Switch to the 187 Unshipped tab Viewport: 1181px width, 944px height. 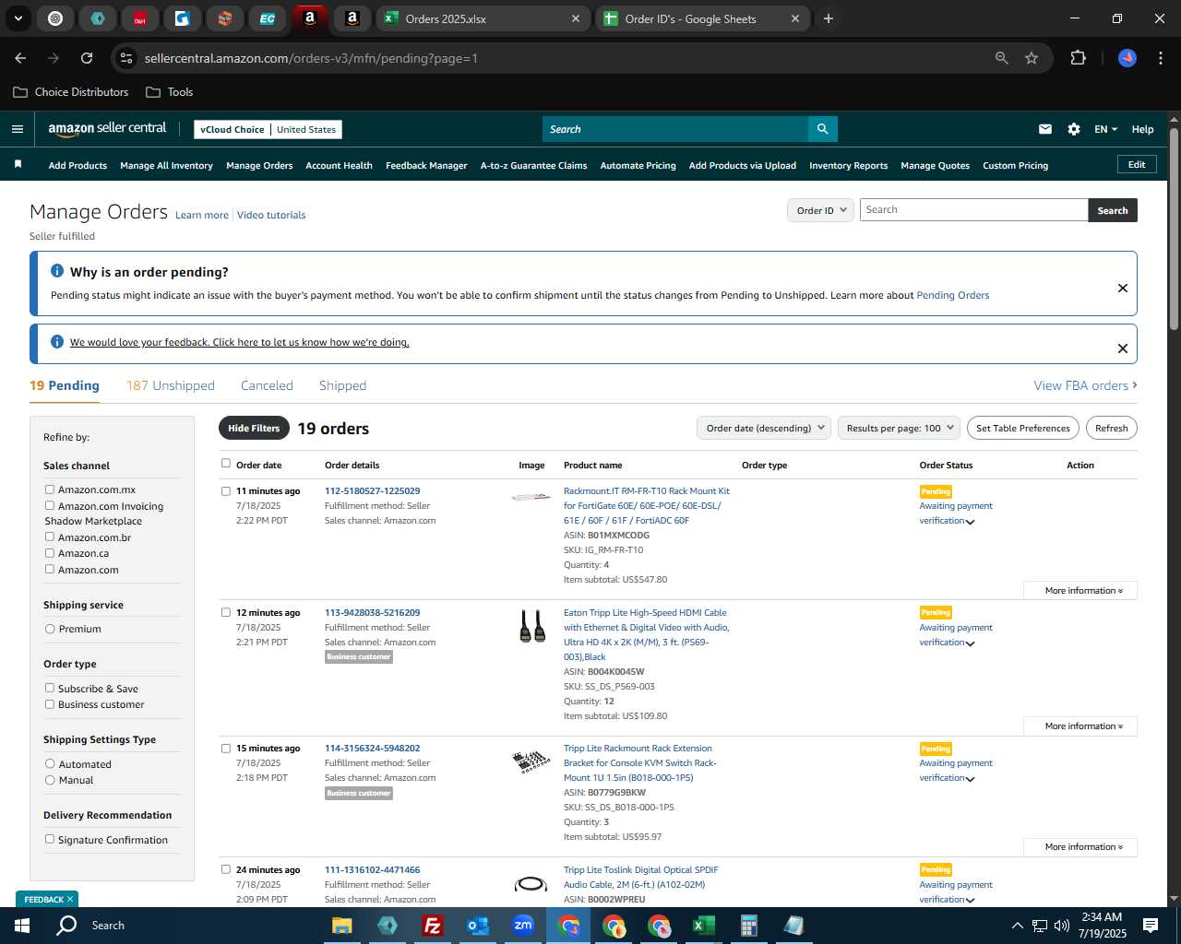[x=171, y=385]
